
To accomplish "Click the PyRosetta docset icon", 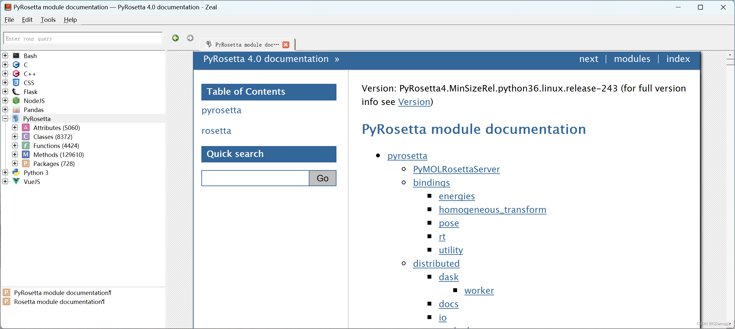I will [15, 119].
